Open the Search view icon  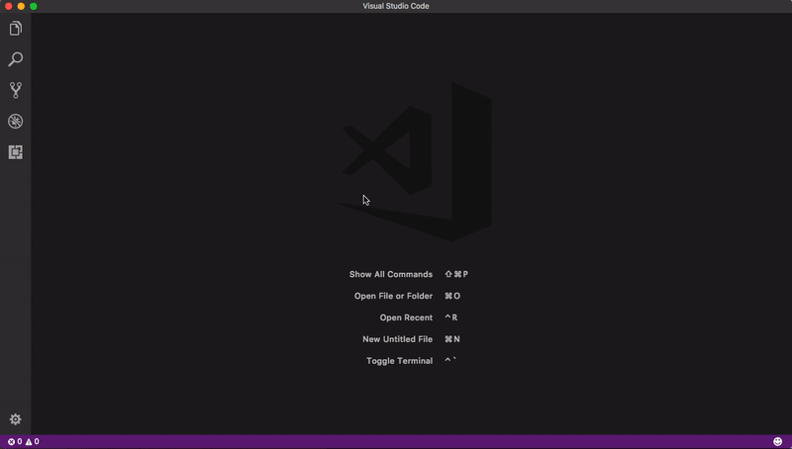pyautogui.click(x=16, y=59)
